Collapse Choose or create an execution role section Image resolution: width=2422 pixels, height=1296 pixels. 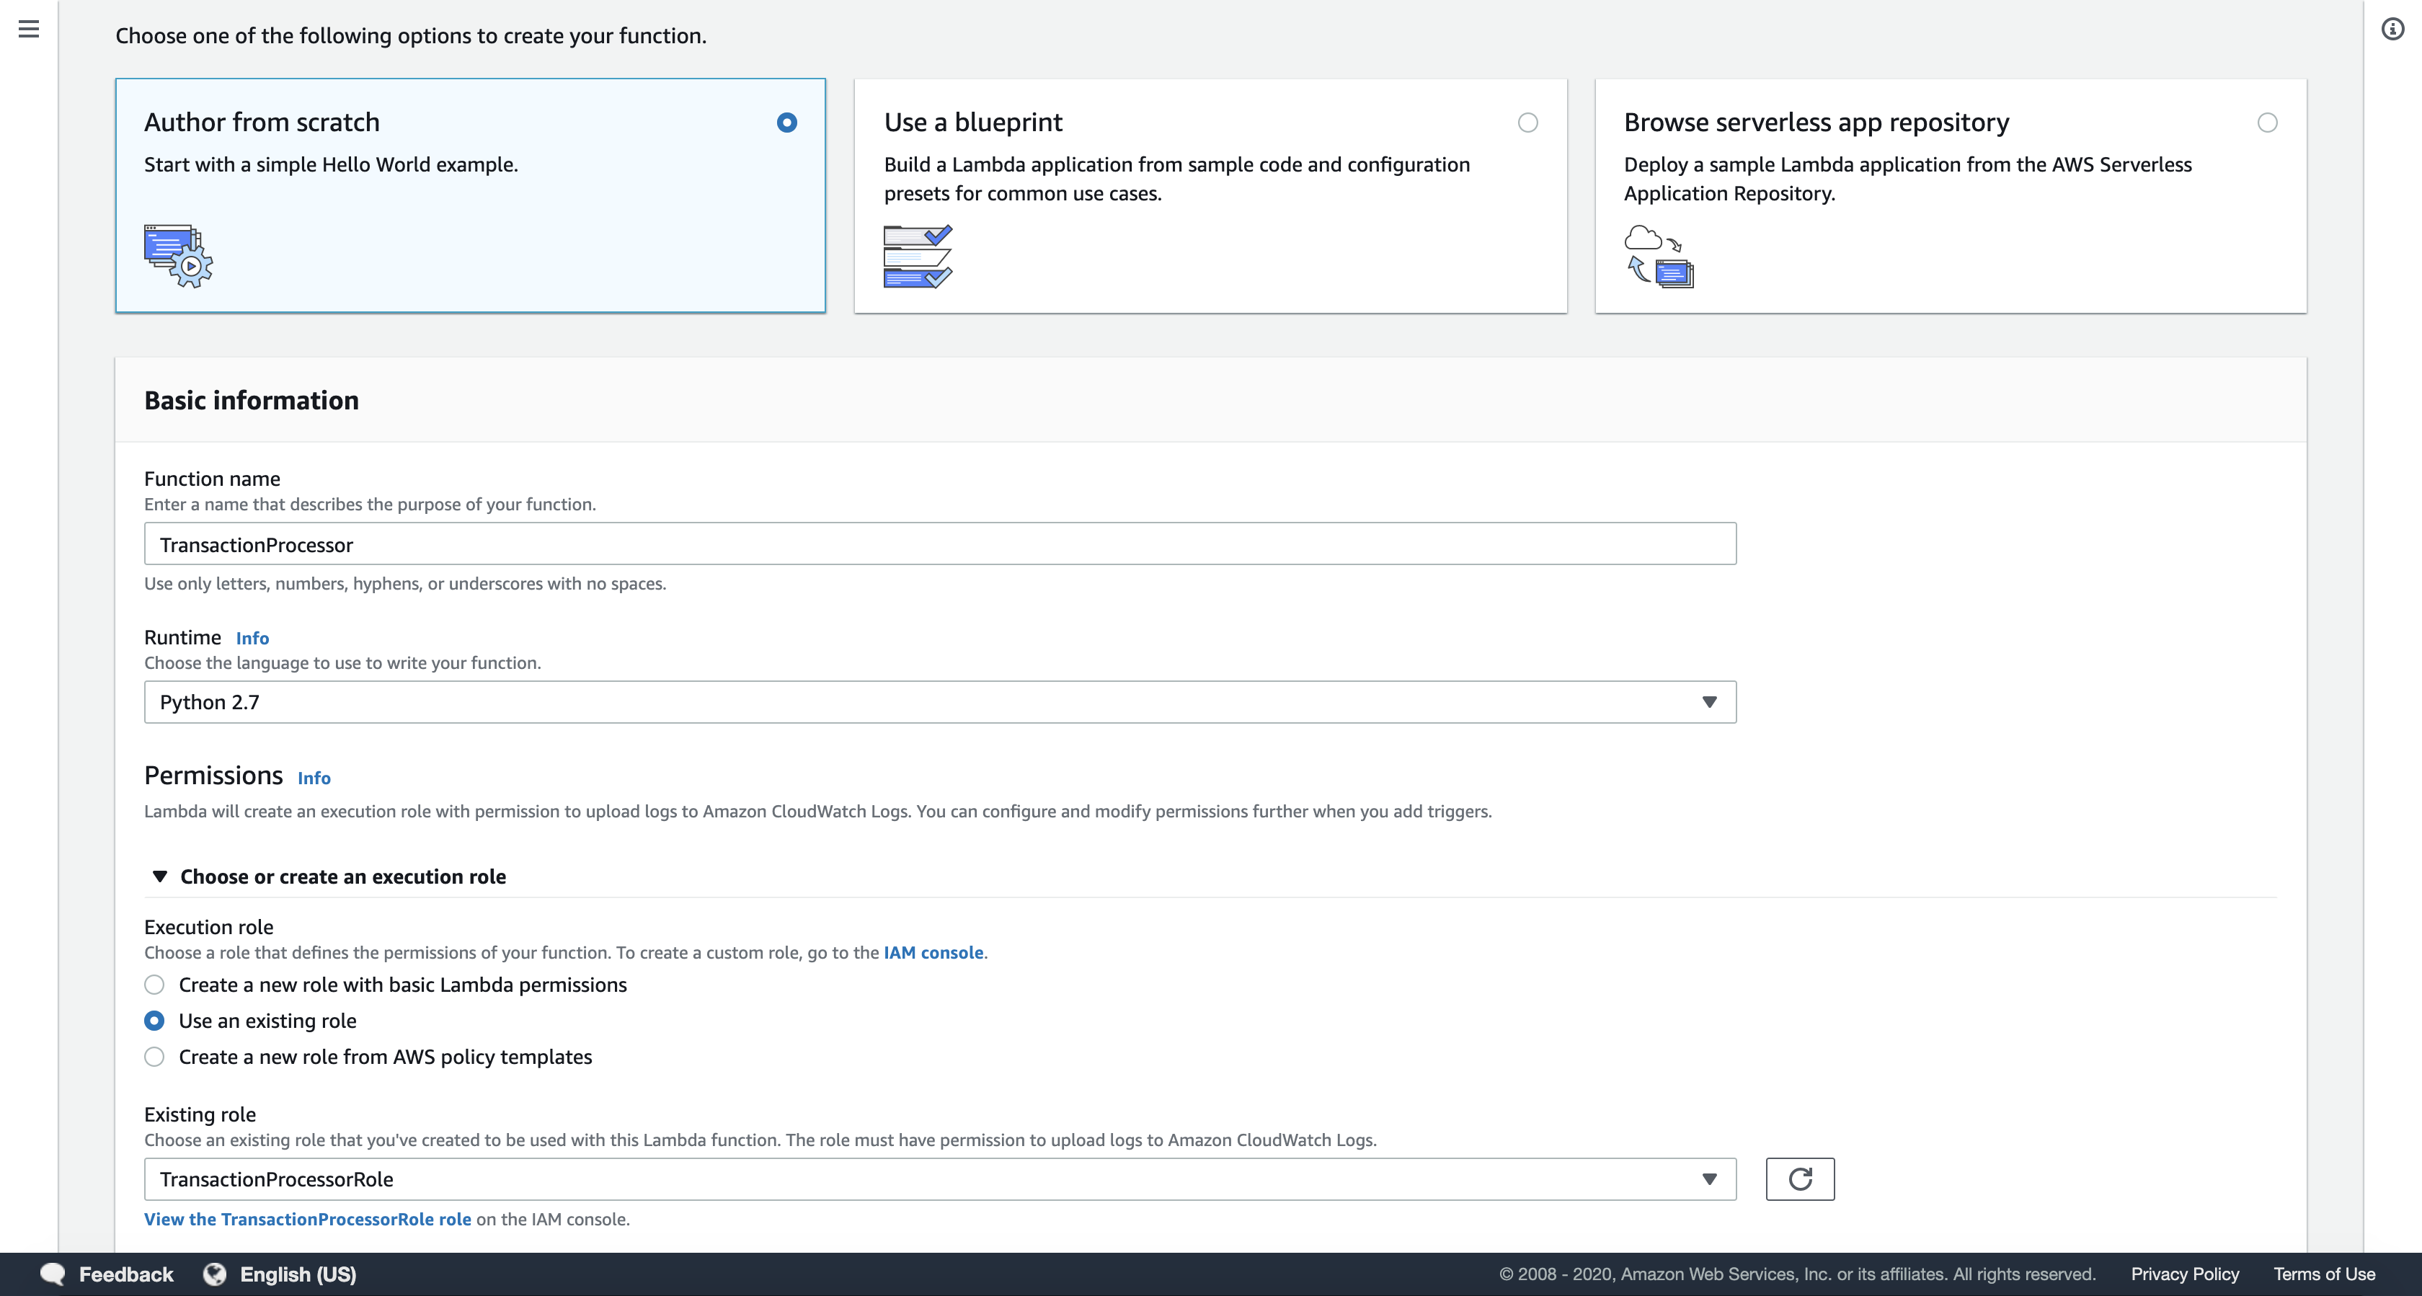[x=160, y=876]
